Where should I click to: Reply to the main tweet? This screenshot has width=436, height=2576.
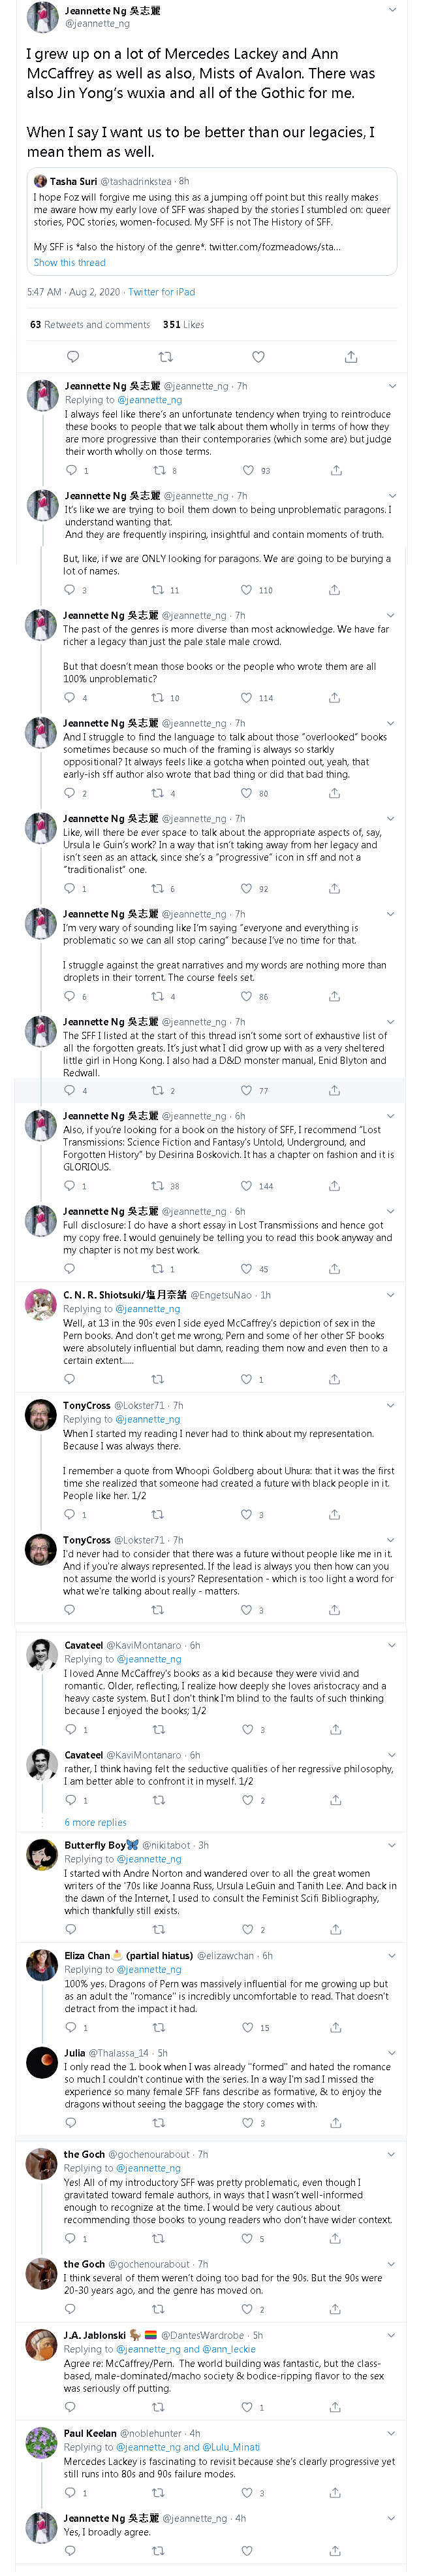pos(73,357)
